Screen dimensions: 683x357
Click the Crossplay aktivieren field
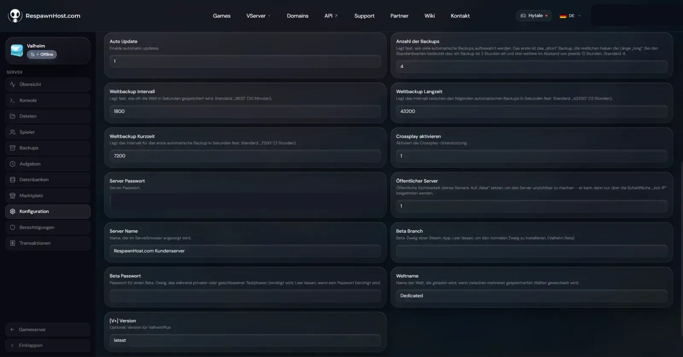click(x=531, y=156)
